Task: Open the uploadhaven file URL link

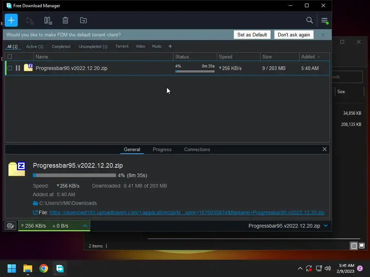Action: (x=187, y=212)
